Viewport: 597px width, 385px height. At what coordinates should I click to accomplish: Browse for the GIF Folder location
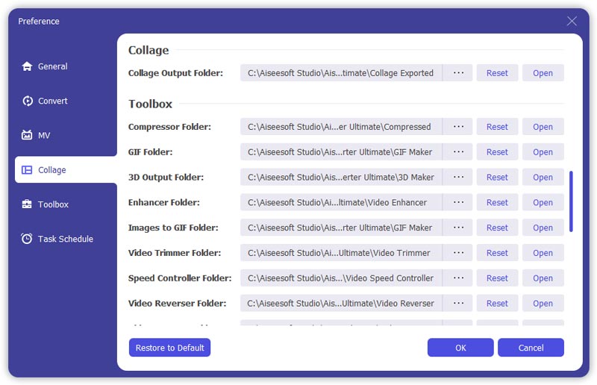click(x=458, y=152)
